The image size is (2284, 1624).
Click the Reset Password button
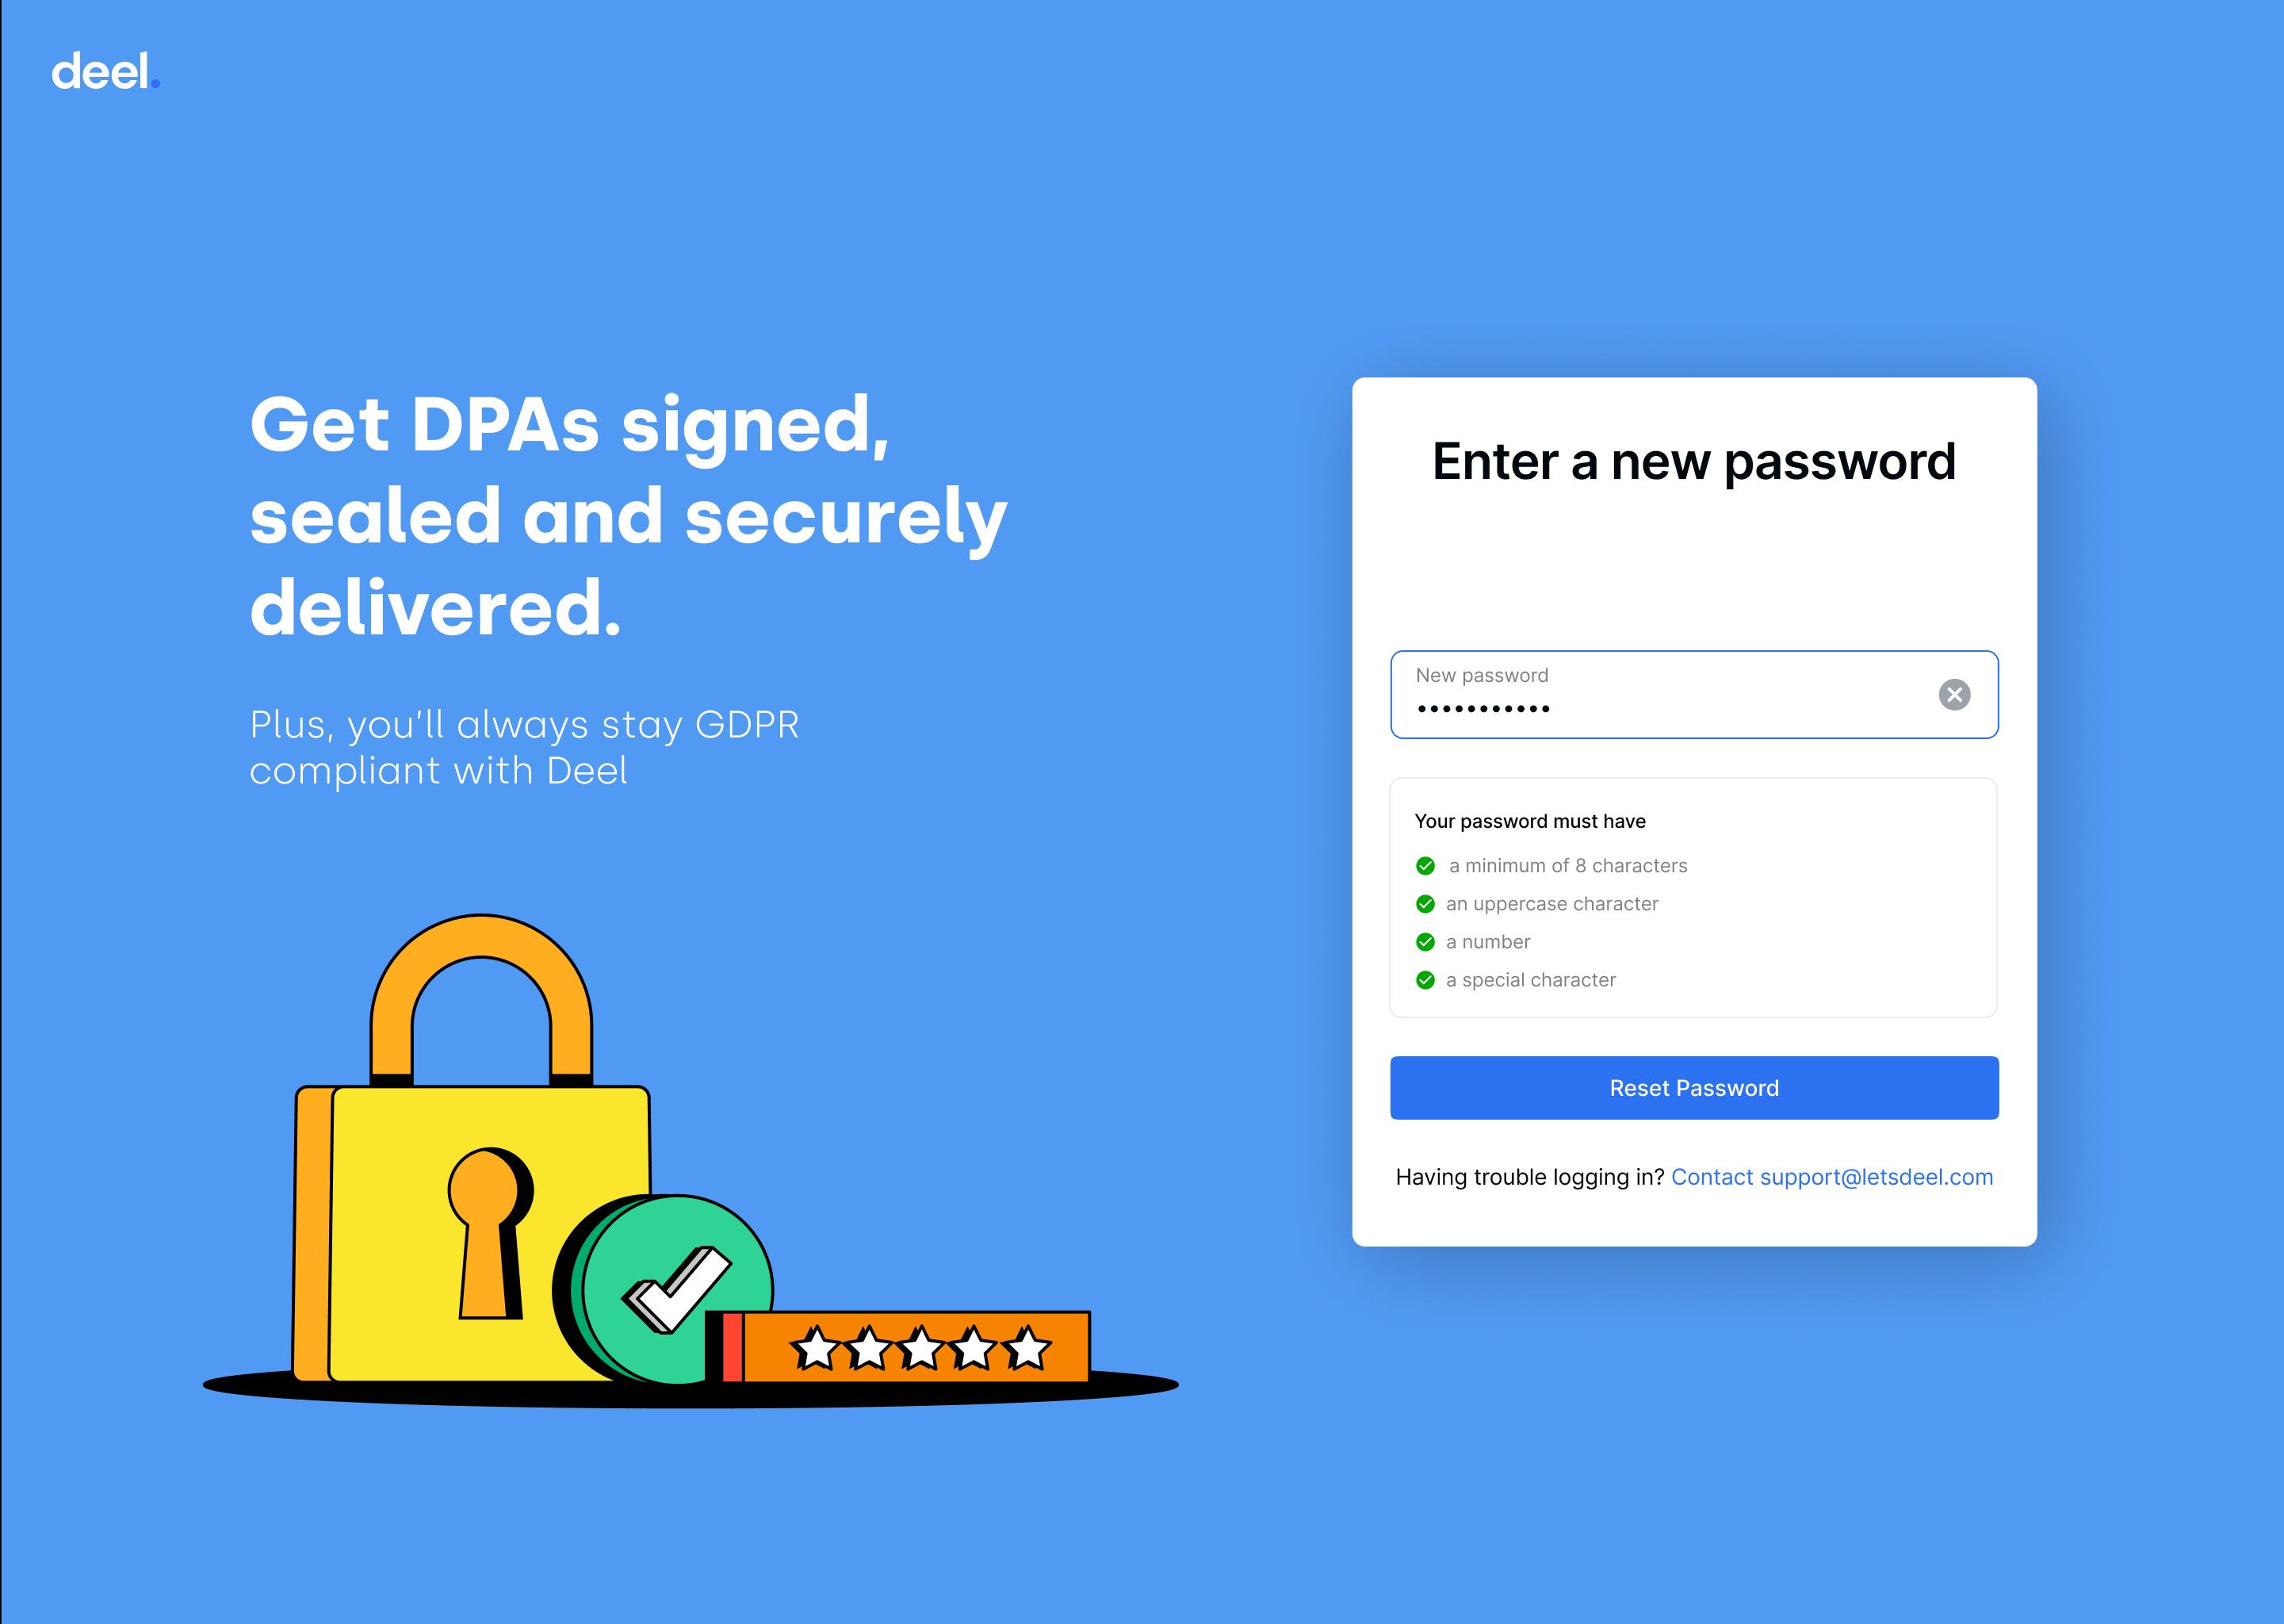tap(1694, 1088)
